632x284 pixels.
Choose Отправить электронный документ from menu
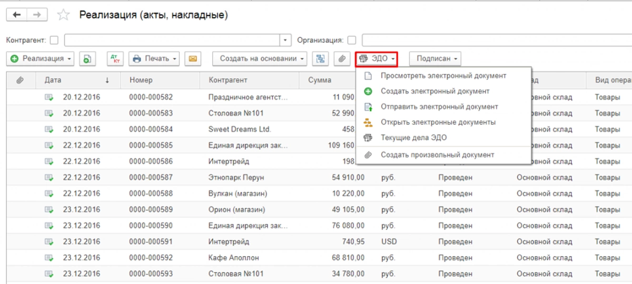(x=439, y=106)
